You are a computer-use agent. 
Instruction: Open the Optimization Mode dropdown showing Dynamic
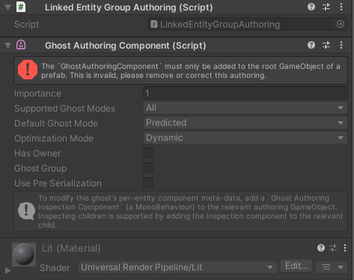click(245, 138)
